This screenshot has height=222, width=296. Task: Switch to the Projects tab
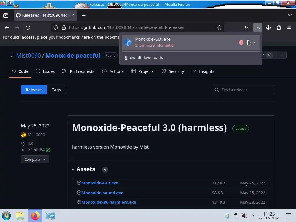tap(142, 71)
